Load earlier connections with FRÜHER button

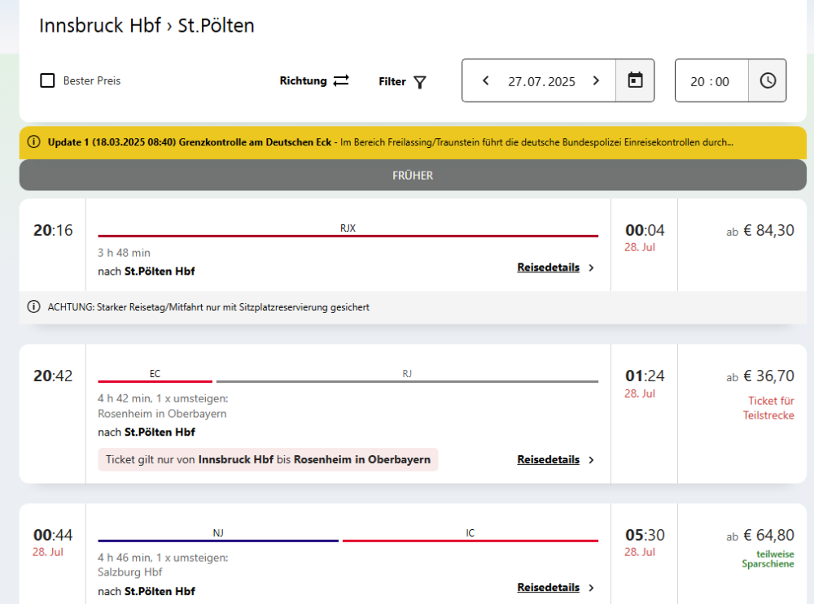413,176
